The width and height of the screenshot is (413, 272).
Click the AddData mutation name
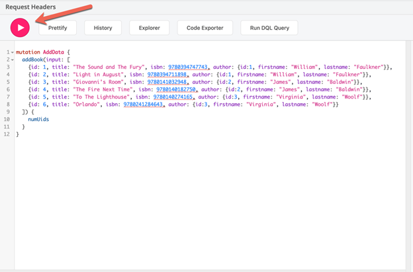click(x=54, y=52)
